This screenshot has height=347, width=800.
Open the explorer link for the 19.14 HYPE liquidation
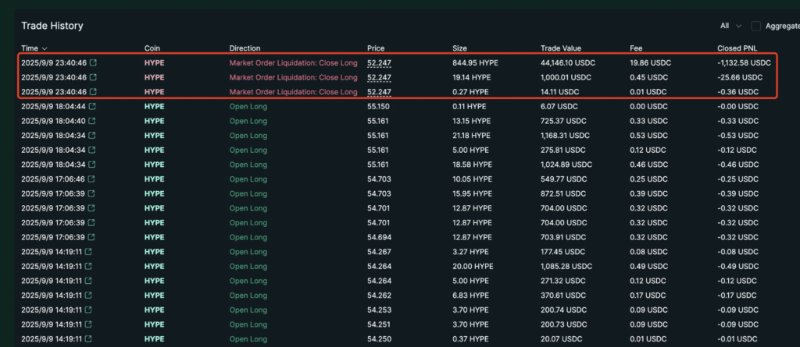pos(95,77)
